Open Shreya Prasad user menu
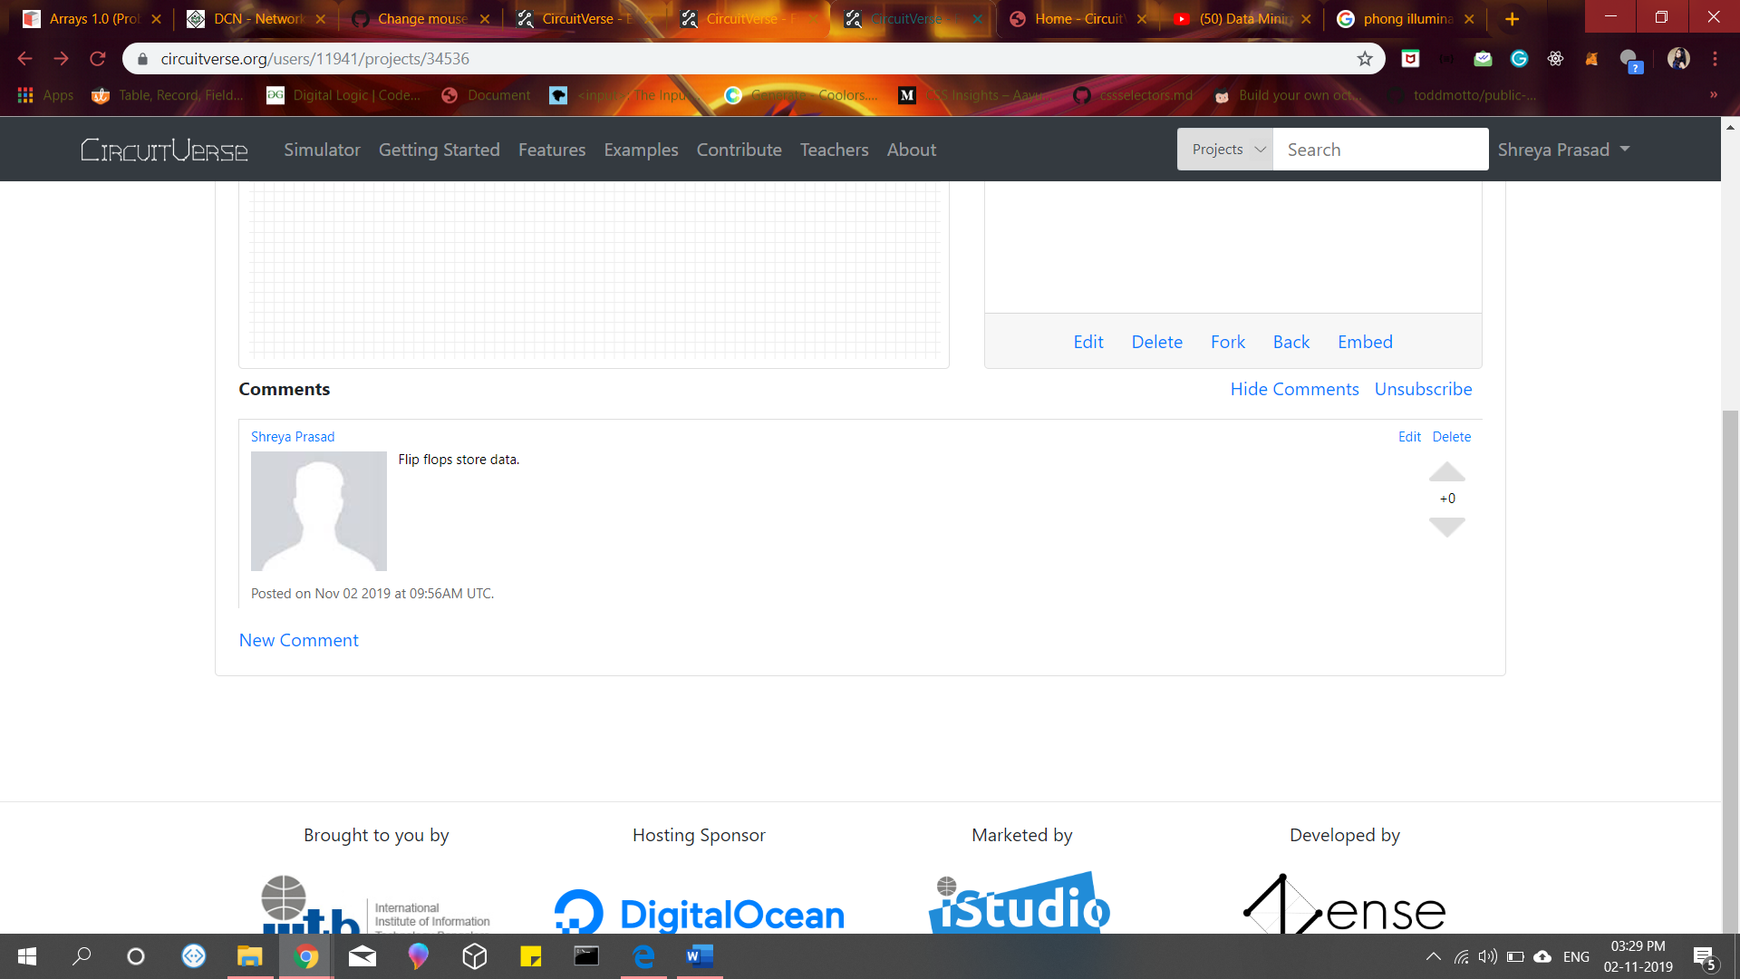 coord(1563,150)
